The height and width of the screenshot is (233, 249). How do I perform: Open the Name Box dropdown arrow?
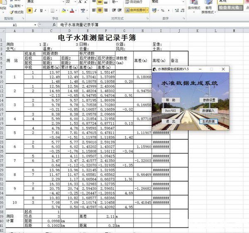(x=35, y=25)
